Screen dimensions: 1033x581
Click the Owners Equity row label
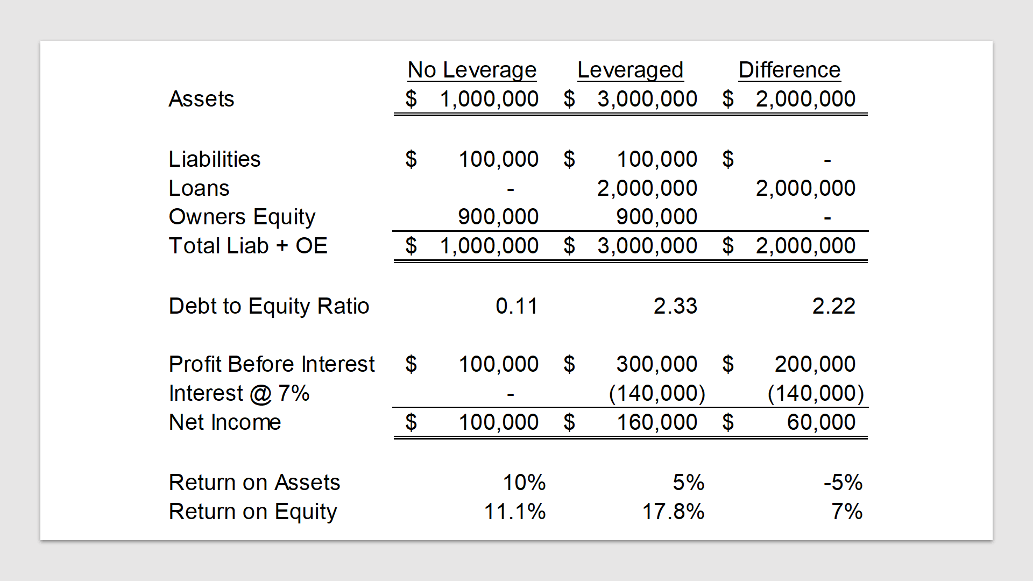(x=242, y=217)
